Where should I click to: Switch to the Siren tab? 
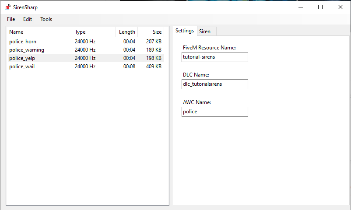(204, 31)
